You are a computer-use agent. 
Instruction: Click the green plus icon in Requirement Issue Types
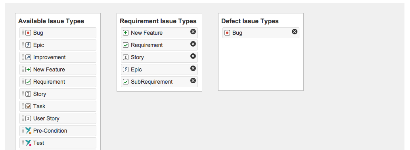pyautogui.click(x=126, y=33)
